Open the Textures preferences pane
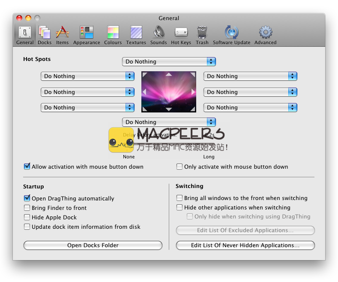This screenshot has height=282, width=338. (x=136, y=35)
